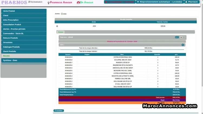Select TOBREX COLLYRE 5ML row
203x114 pixels.
pos(122,79)
